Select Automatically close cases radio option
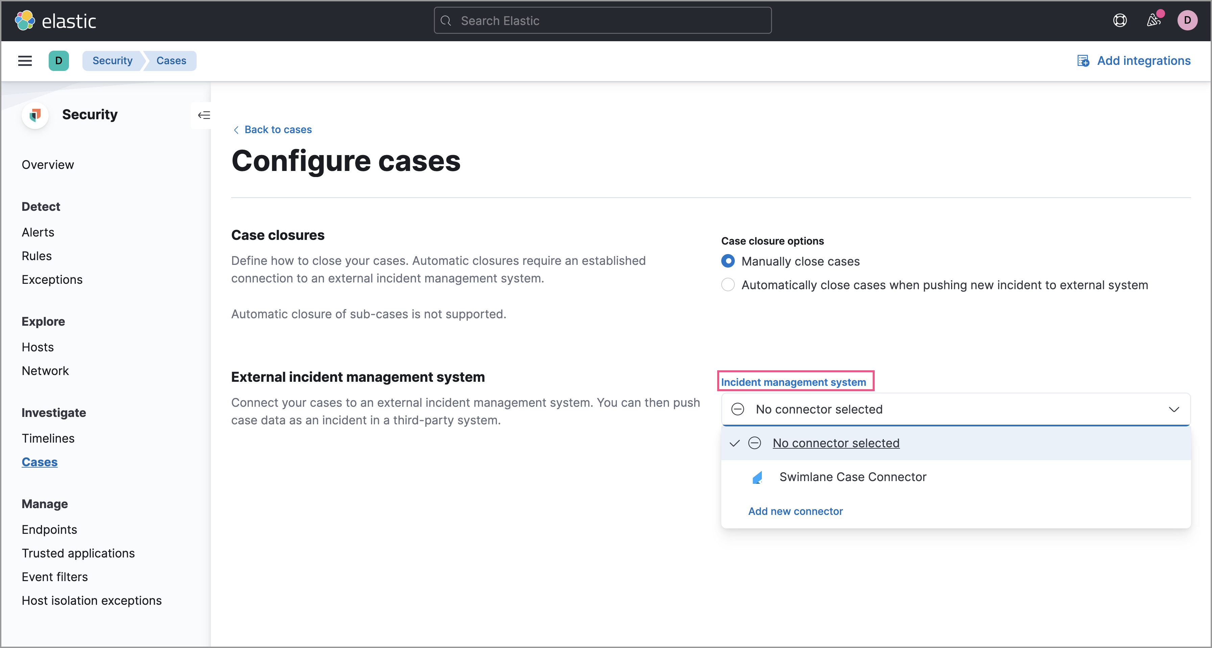Screen dimensions: 1212x648 click(728, 285)
